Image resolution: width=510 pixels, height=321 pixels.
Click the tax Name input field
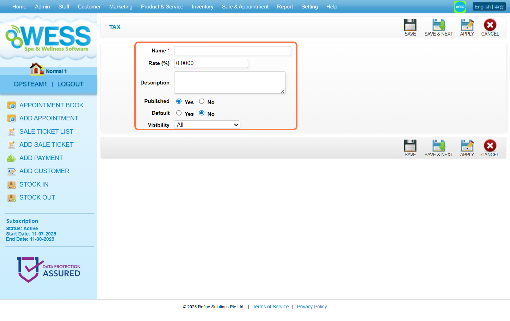pos(232,51)
